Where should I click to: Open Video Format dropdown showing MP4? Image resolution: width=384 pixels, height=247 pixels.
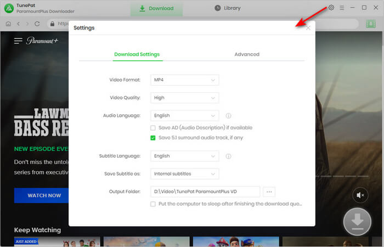(185, 80)
